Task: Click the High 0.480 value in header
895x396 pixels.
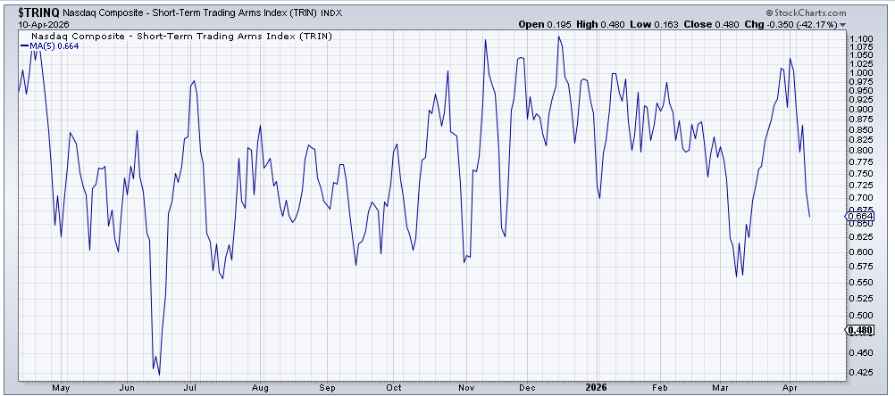Action: 597,24
